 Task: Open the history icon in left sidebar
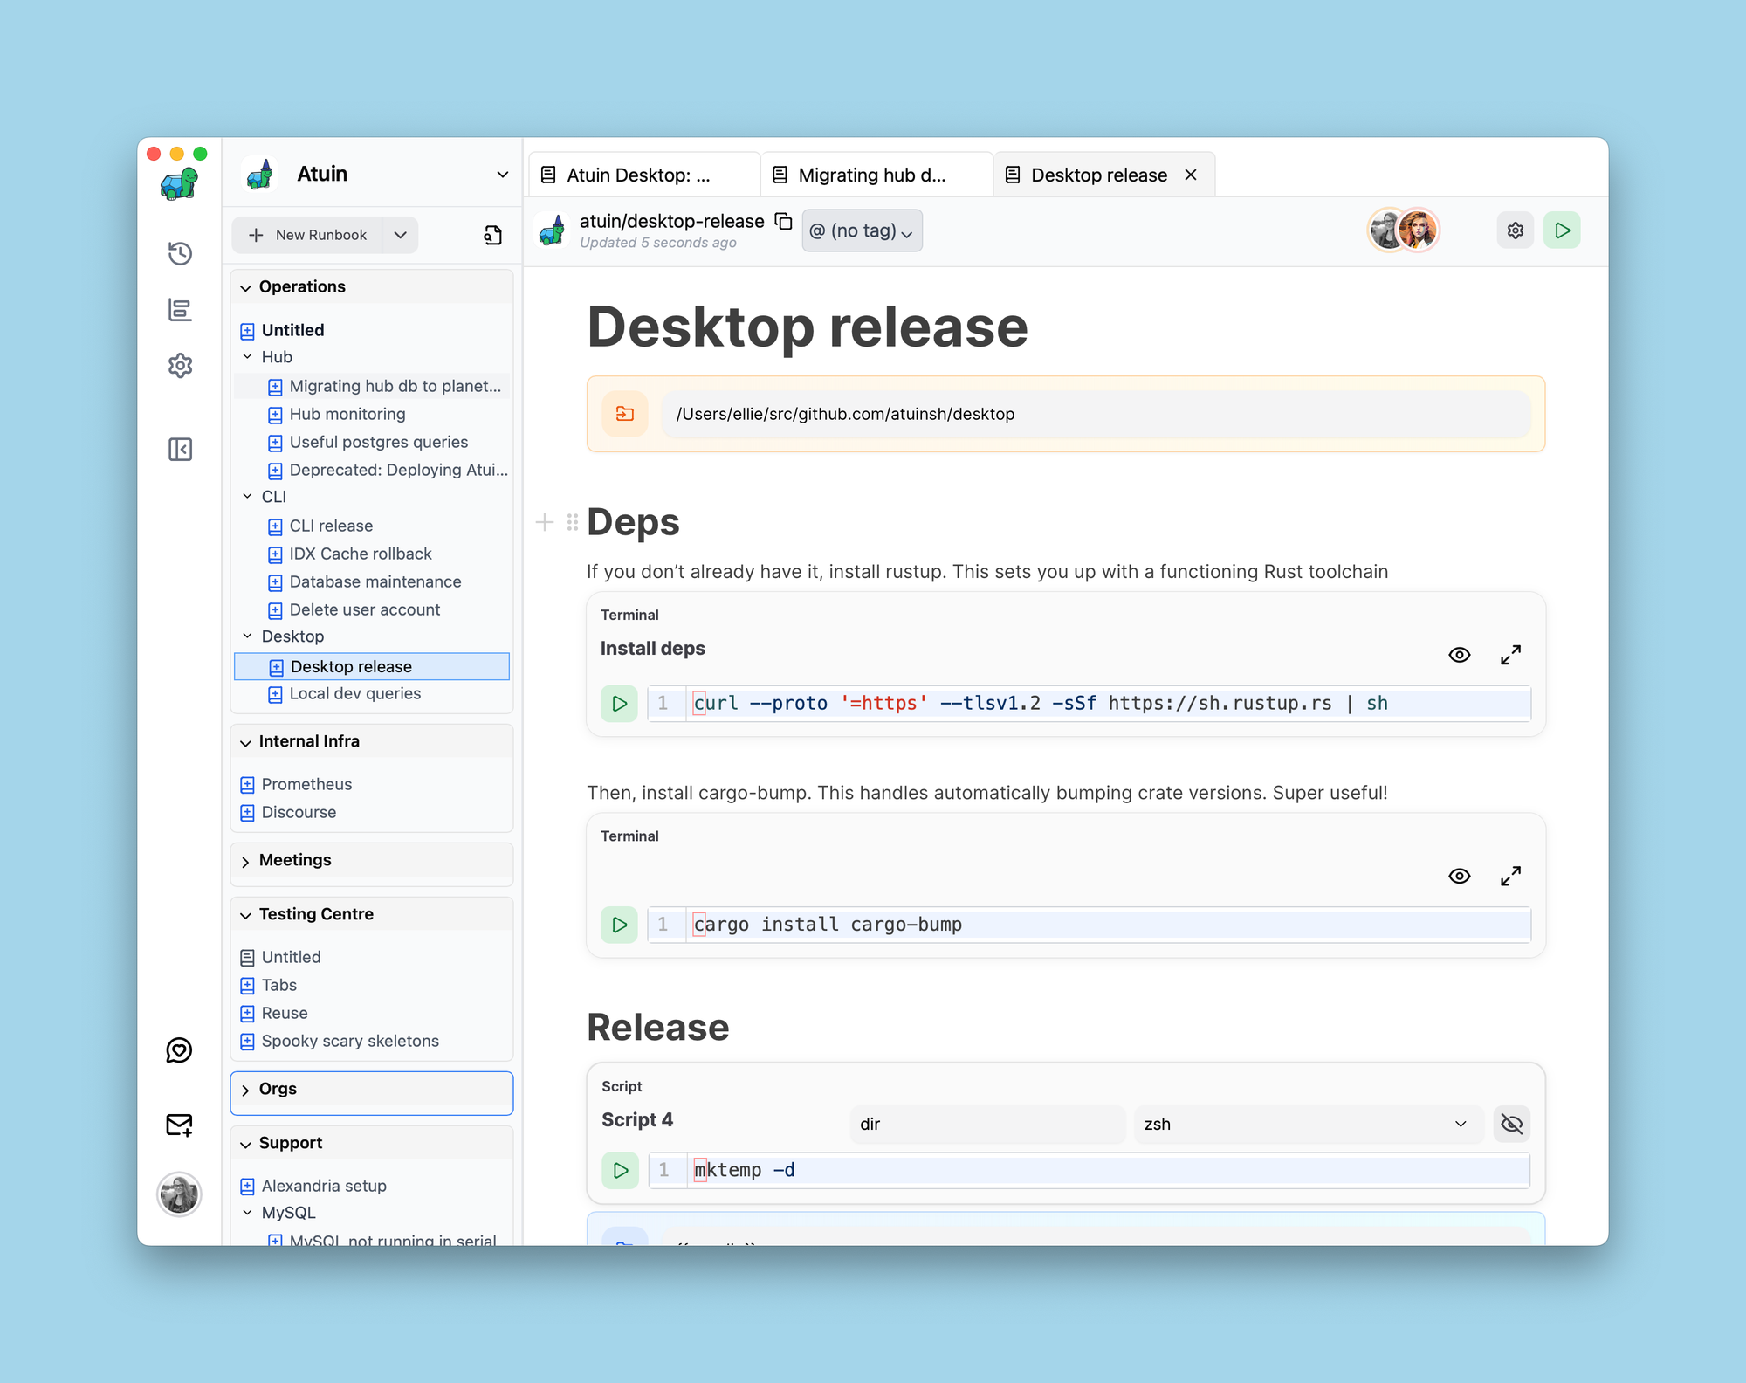point(180,253)
